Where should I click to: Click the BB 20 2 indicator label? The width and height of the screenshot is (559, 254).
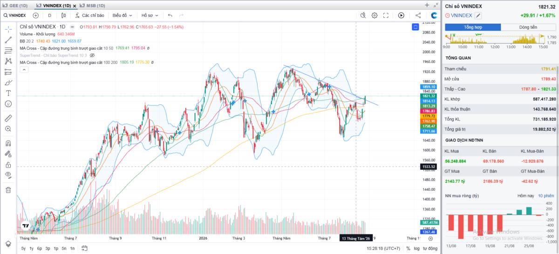(x=27, y=41)
